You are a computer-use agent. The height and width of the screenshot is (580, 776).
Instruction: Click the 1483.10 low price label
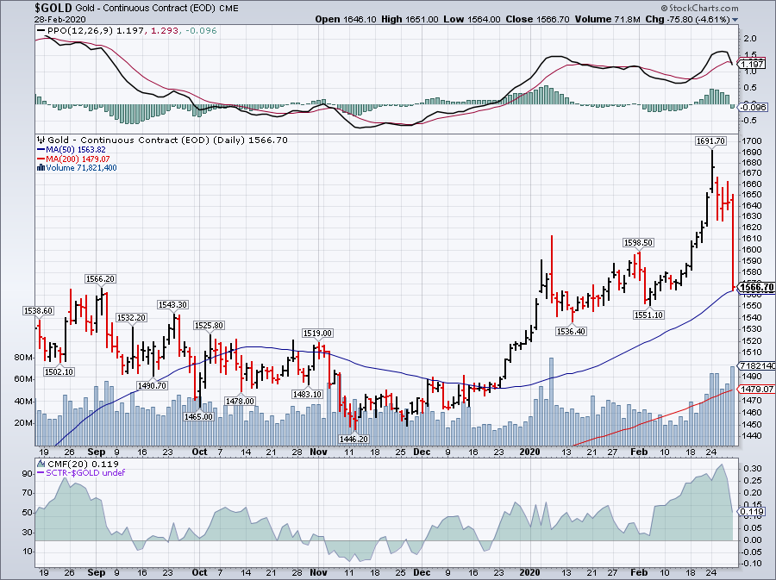point(307,394)
